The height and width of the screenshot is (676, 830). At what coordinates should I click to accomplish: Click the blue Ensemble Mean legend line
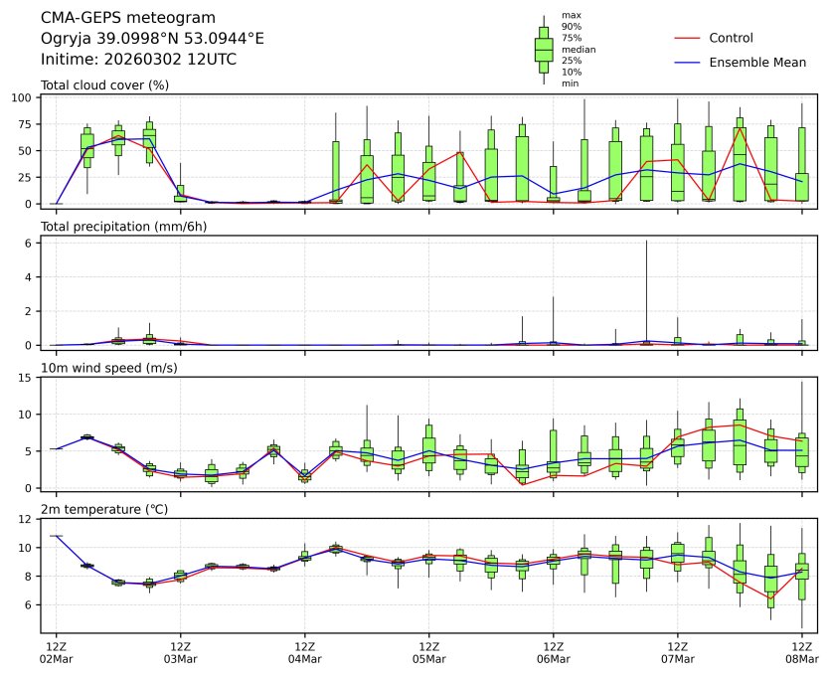(688, 62)
